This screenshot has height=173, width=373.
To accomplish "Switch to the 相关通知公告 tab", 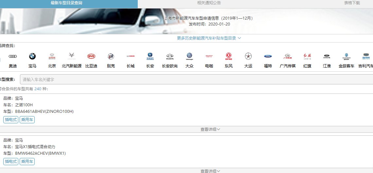I will pyautogui.click(x=209, y=3).
